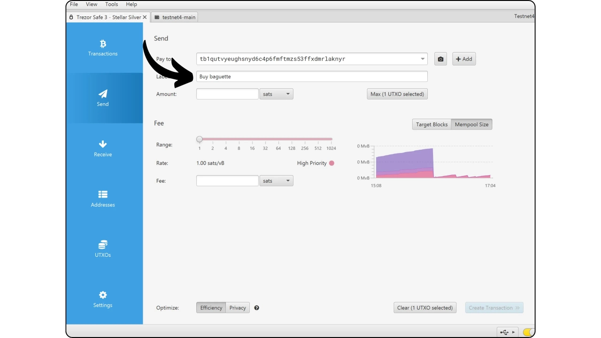
Task: Click the fee range slider handle
Action: pos(200,139)
